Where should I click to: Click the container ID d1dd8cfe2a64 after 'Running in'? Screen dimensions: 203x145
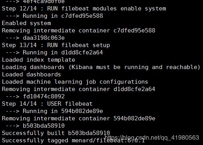click(x=82, y=52)
